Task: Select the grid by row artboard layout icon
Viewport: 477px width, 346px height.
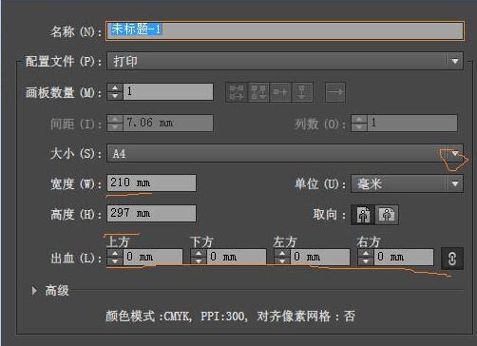Action: click(x=237, y=92)
